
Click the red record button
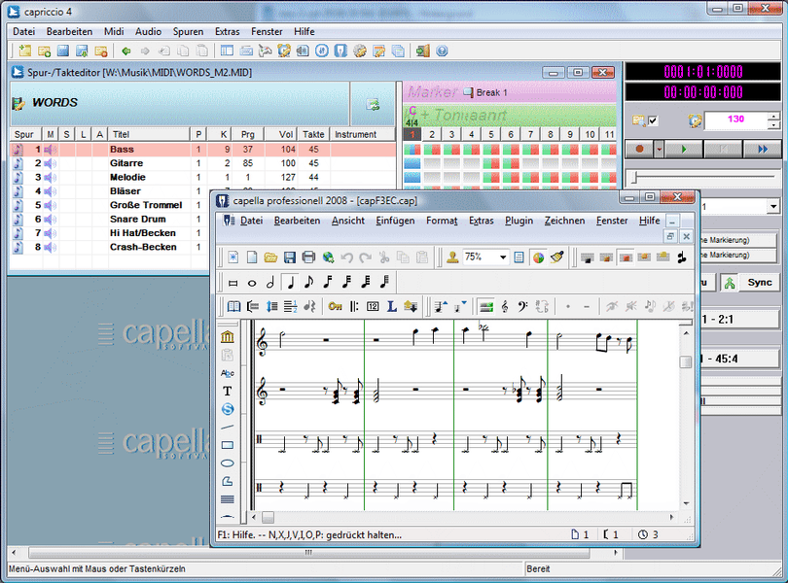(640, 149)
